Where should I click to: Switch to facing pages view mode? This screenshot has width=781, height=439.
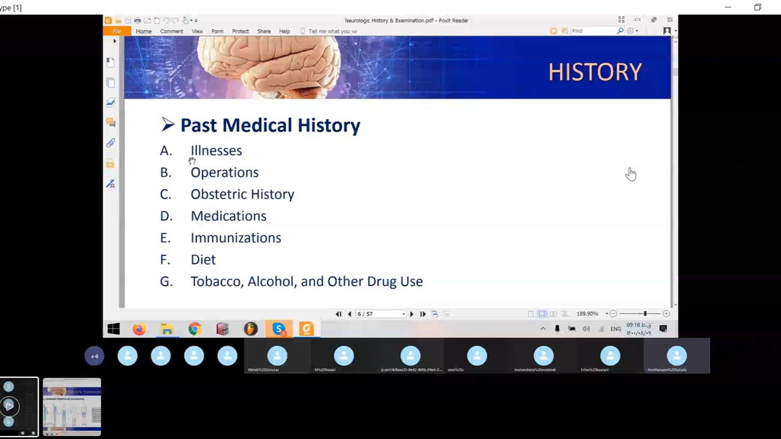coord(553,314)
